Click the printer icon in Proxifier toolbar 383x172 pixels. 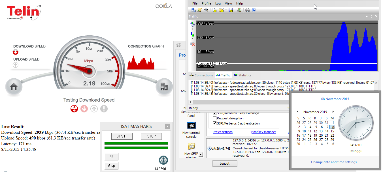248,10
